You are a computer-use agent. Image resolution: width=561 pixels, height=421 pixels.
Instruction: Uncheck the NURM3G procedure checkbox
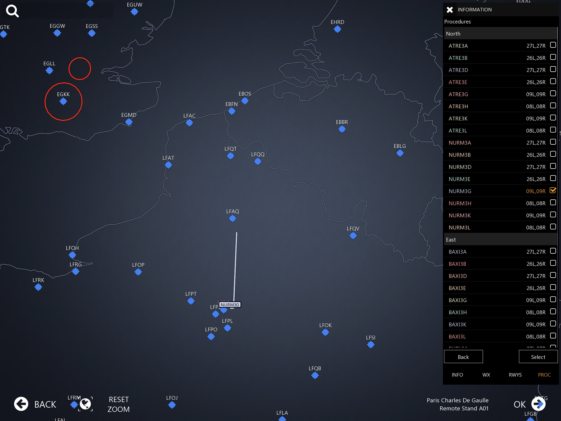click(553, 190)
